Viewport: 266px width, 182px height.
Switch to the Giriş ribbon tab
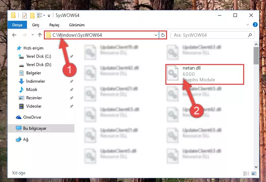pyautogui.click(x=36, y=25)
